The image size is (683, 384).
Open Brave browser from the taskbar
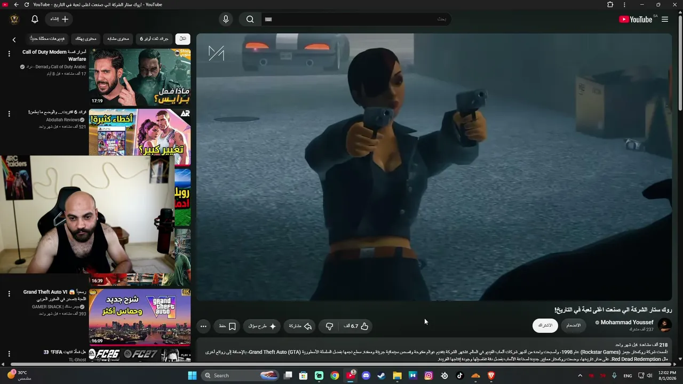[x=491, y=375]
